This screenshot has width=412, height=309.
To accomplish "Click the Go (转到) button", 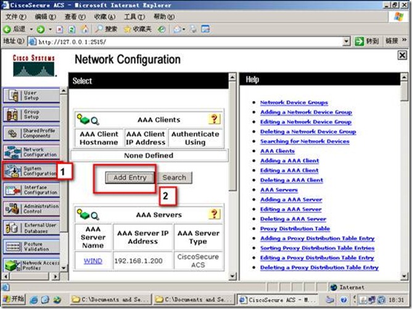I will 366,41.
